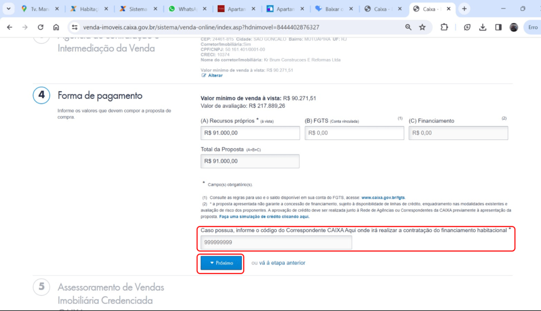541x311 pixels.
Task: Open the browser home page
Action: coord(56,27)
